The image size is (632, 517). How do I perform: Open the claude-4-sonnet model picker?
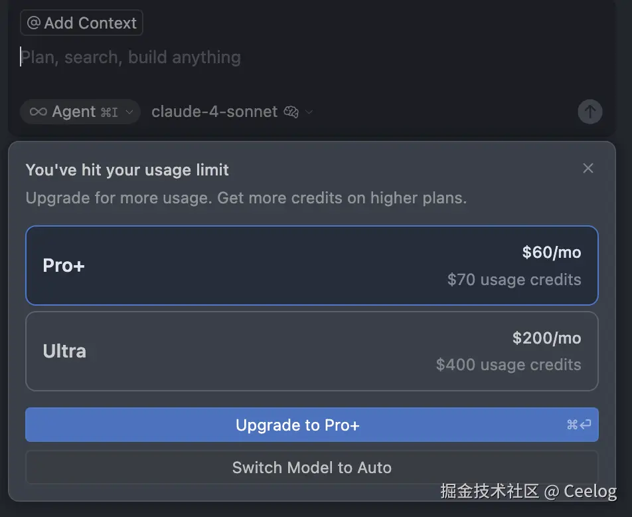click(214, 112)
